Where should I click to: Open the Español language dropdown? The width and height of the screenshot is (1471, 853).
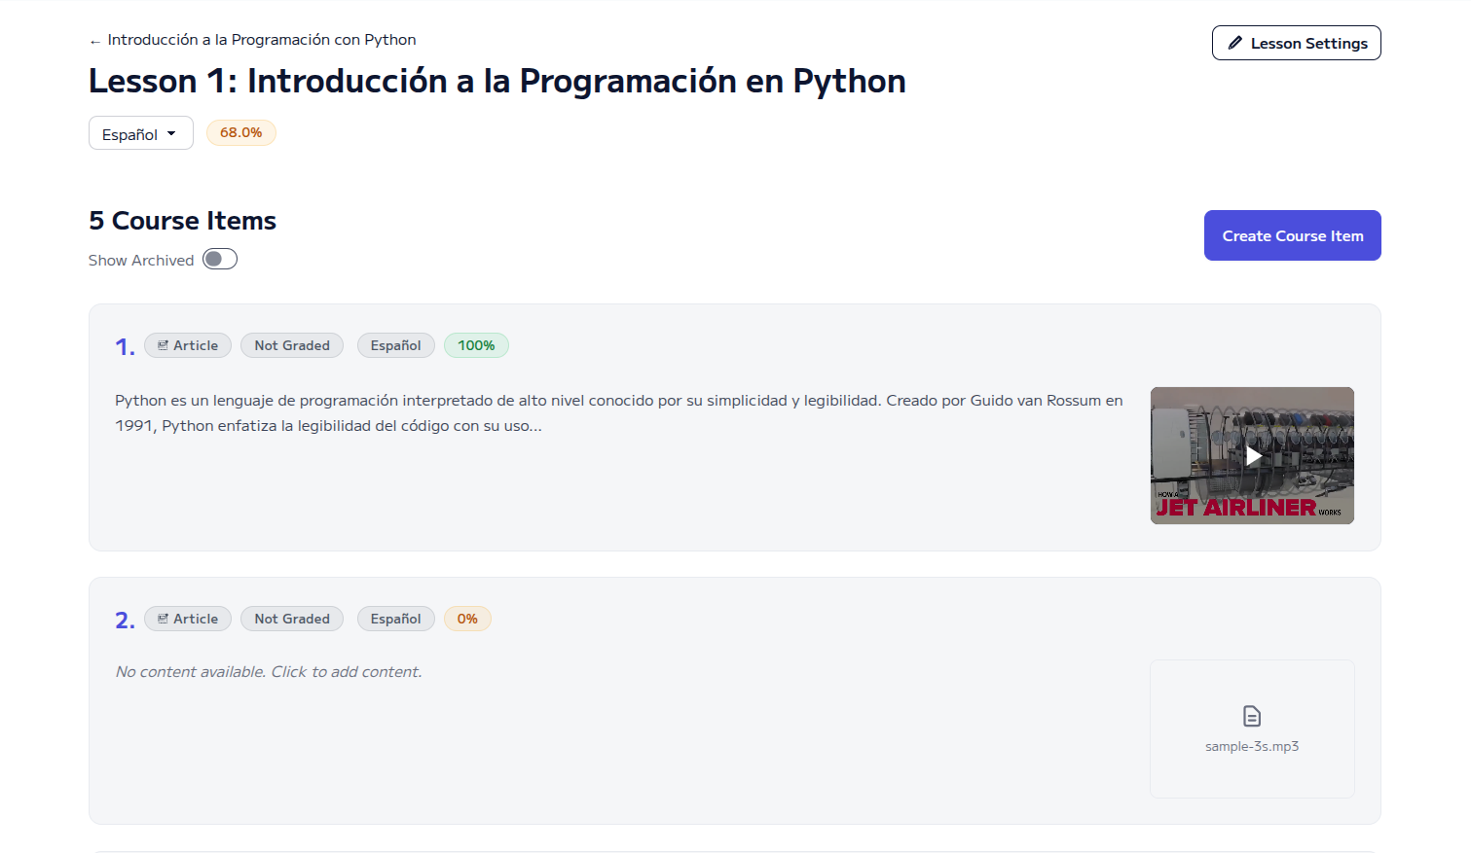pos(140,133)
